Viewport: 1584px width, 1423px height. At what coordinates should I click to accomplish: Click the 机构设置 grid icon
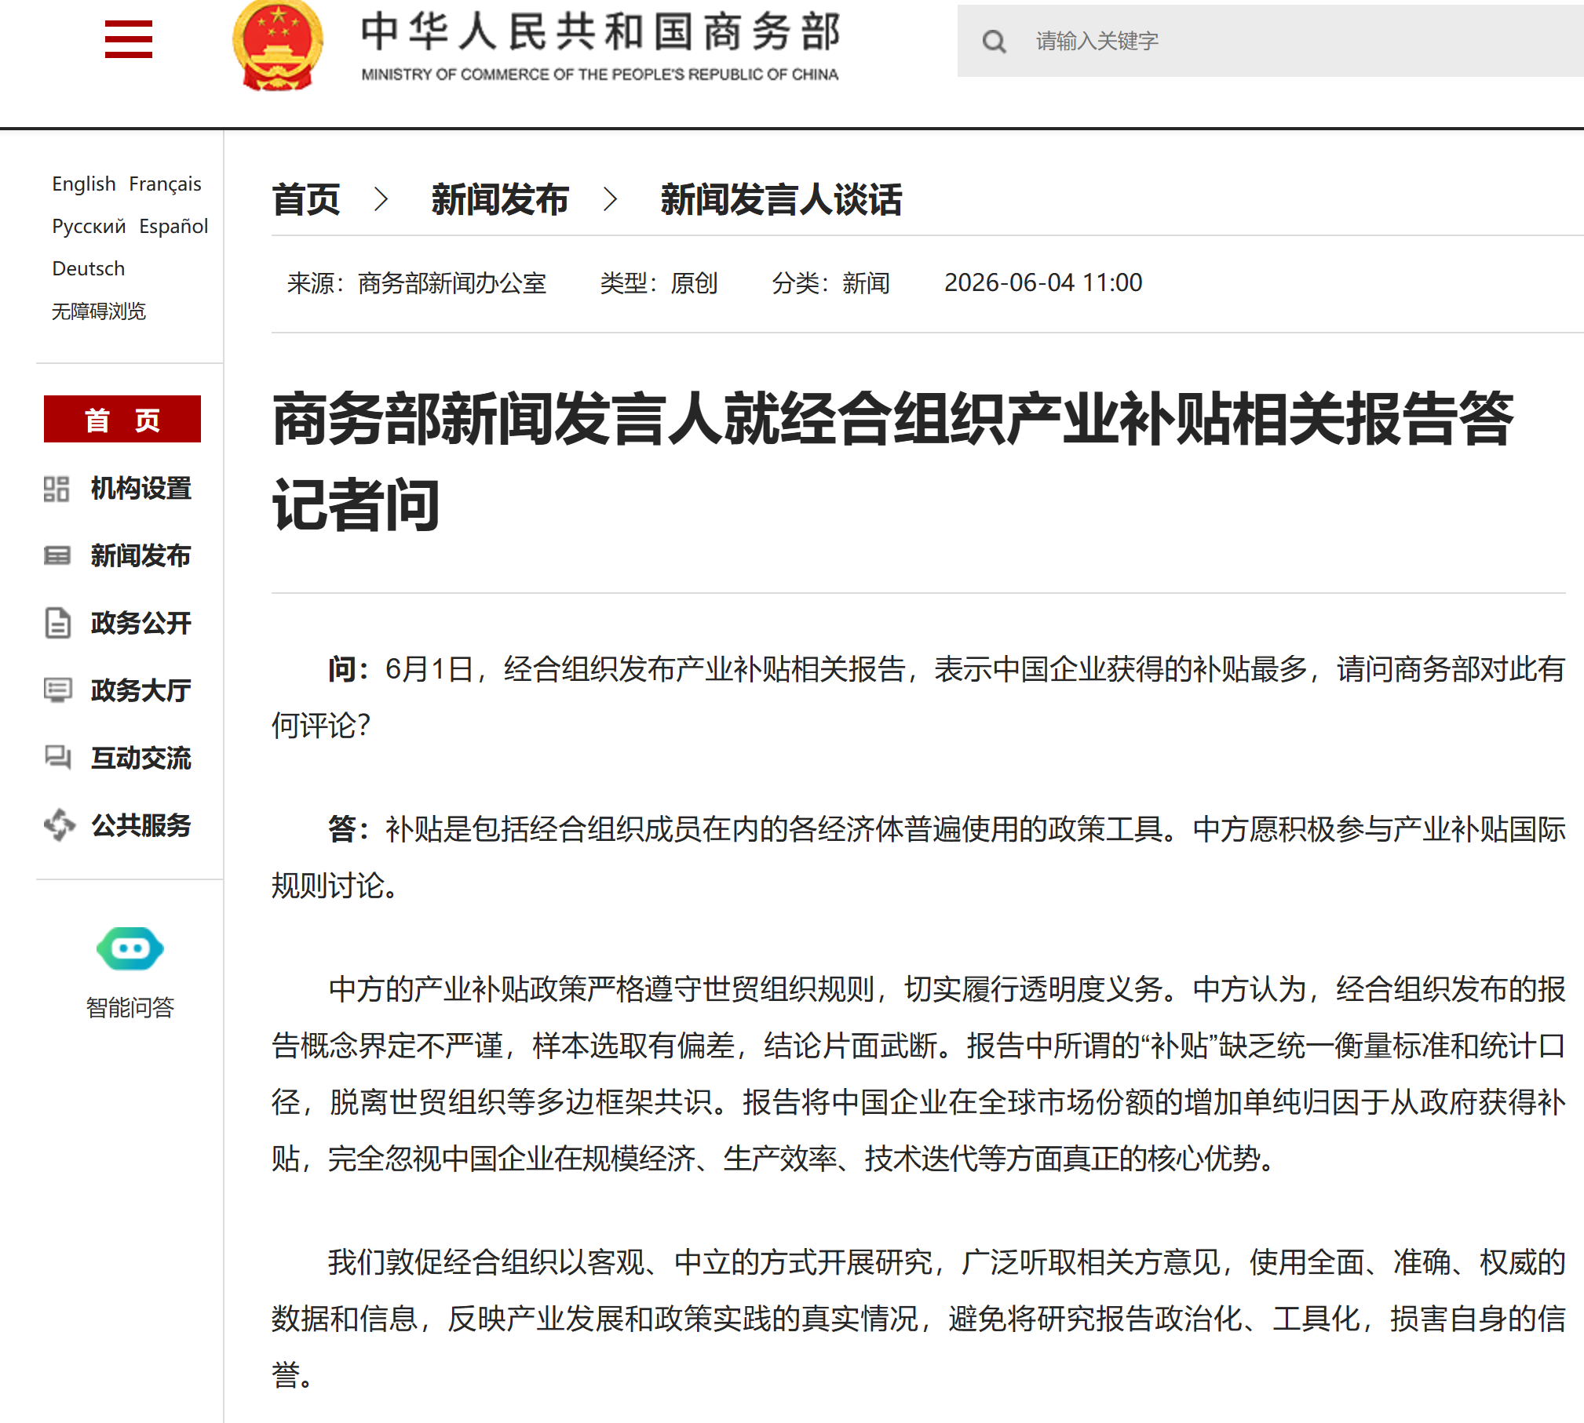pyautogui.click(x=57, y=489)
